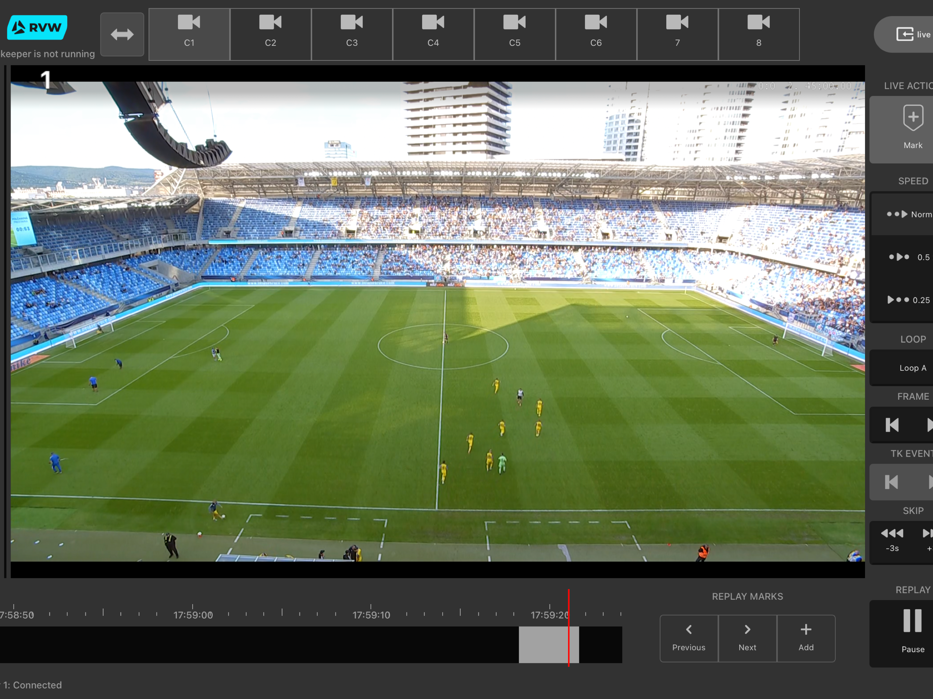
Task: Click the 17:59:10 timeline label
Action: (372, 615)
